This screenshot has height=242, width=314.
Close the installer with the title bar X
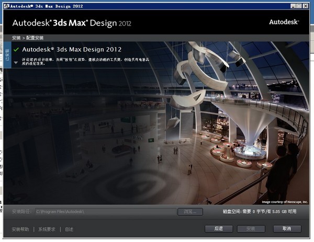307,5
